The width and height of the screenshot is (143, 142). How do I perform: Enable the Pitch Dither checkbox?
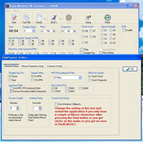click(101, 53)
